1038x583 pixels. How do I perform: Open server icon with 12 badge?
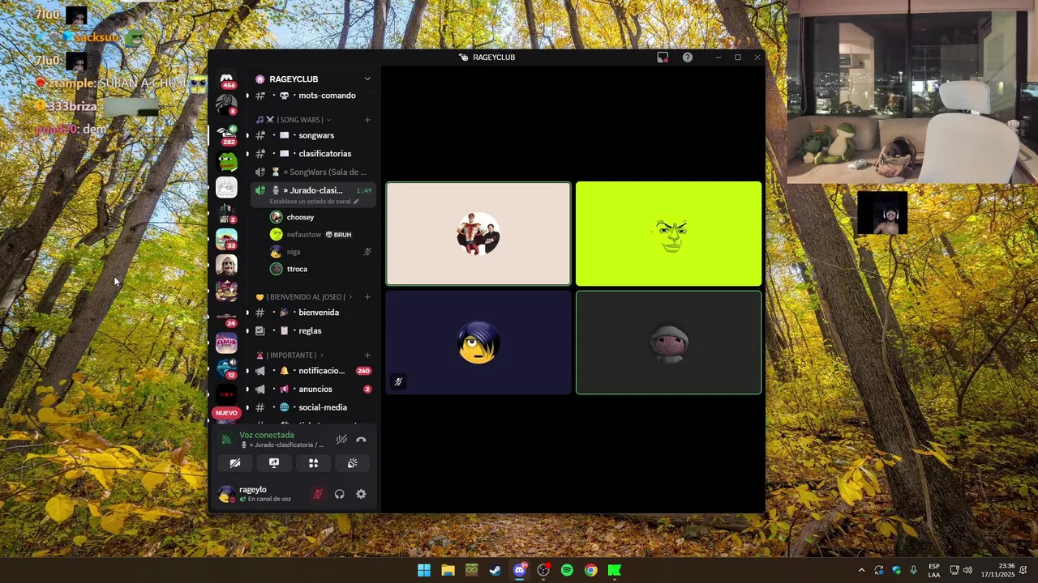(226, 368)
